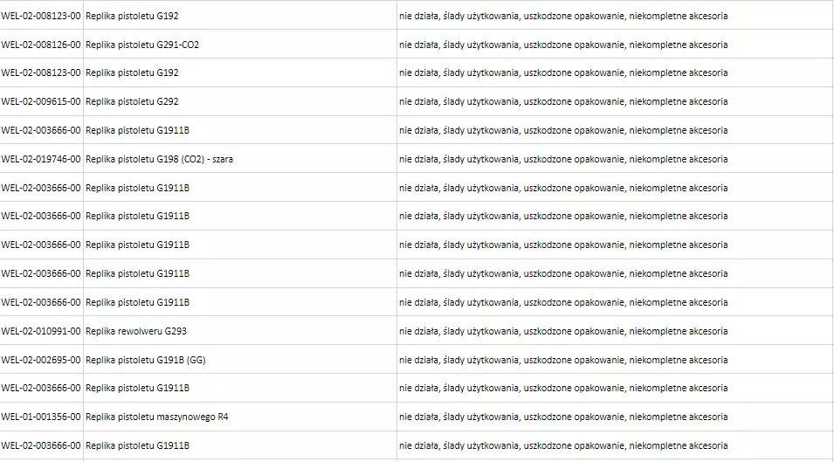The width and height of the screenshot is (834, 462).
Task: Click the 'Replika pistoletu G191B (GG)' cell
Action: 146,360
